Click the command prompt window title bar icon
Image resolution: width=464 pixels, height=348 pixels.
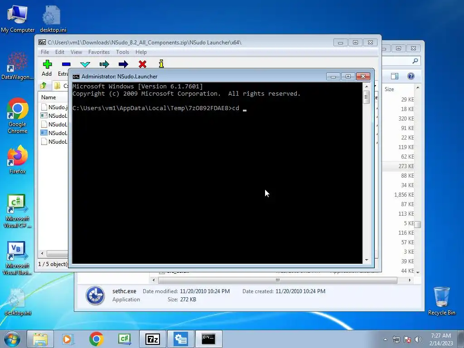tap(76, 77)
